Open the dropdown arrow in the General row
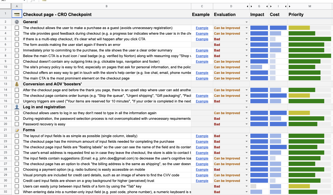Image resolution: width=333 pixels, height=195 pixels. click(x=247, y=22)
